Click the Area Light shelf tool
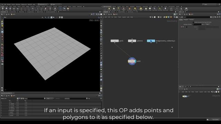This screenshot has width=221, height=124. [118, 9]
